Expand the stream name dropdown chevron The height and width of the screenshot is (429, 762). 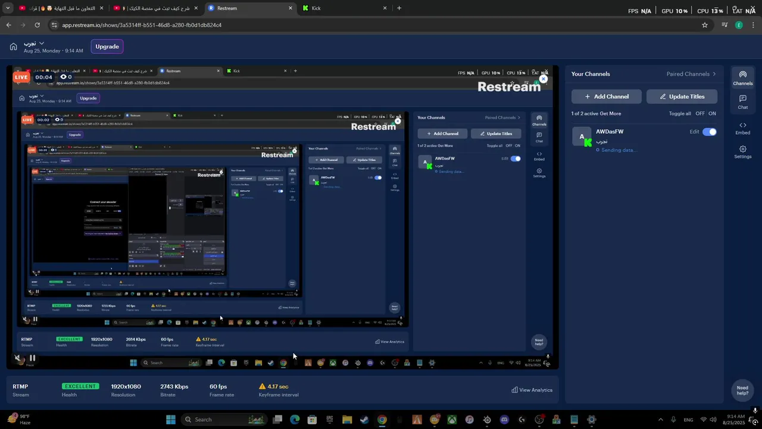click(x=42, y=43)
